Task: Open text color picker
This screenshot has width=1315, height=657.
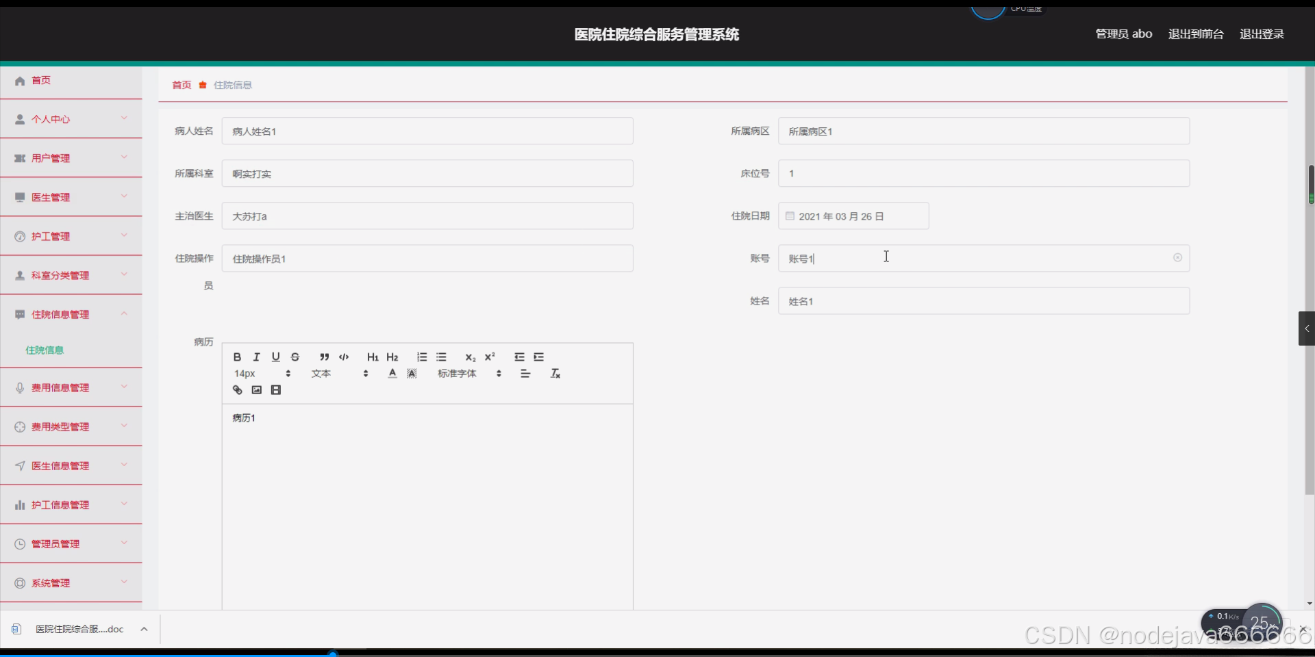Action: pos(392,374)
